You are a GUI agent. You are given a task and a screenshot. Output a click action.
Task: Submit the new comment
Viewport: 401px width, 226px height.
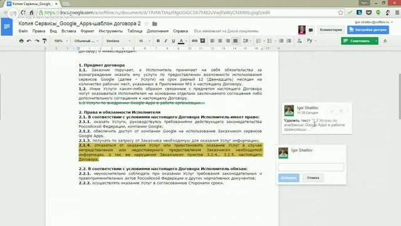(289, 178)
